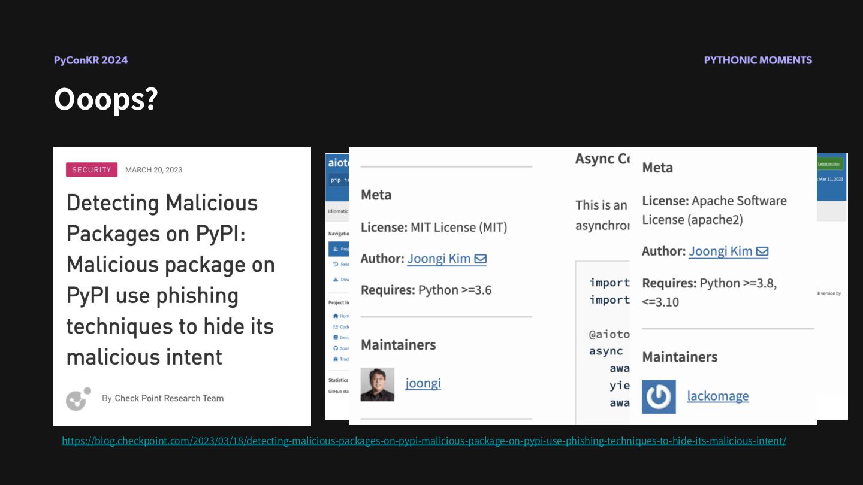The image size is (863, 485).
Task: Click the Project description icon in PyPI navigation
Action: [336, 248]
